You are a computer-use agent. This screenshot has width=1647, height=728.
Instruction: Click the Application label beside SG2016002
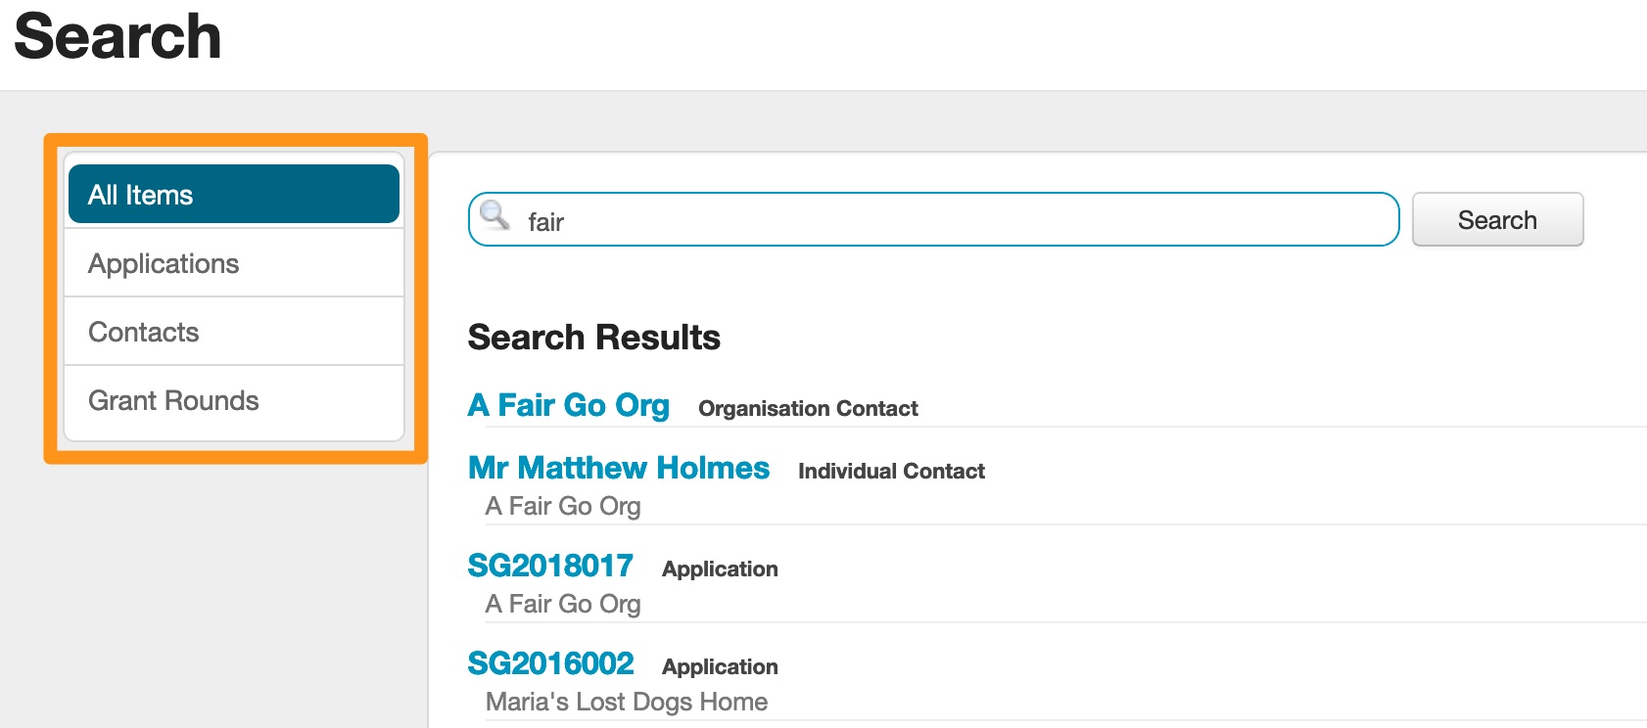(x=720, y=667)
